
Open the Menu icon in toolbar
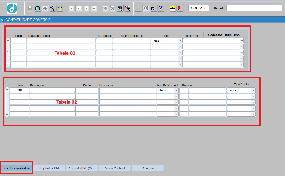tap(173, 8)
